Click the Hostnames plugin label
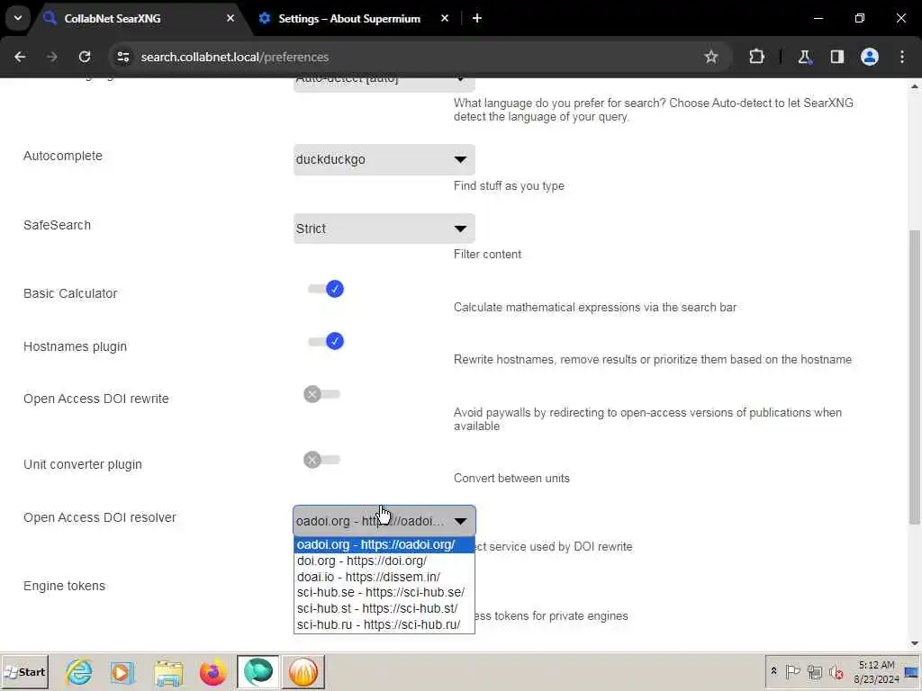Image resolution: width=922 pixels, height=691 pixels. pyautogui.click(x=75, y=346)
